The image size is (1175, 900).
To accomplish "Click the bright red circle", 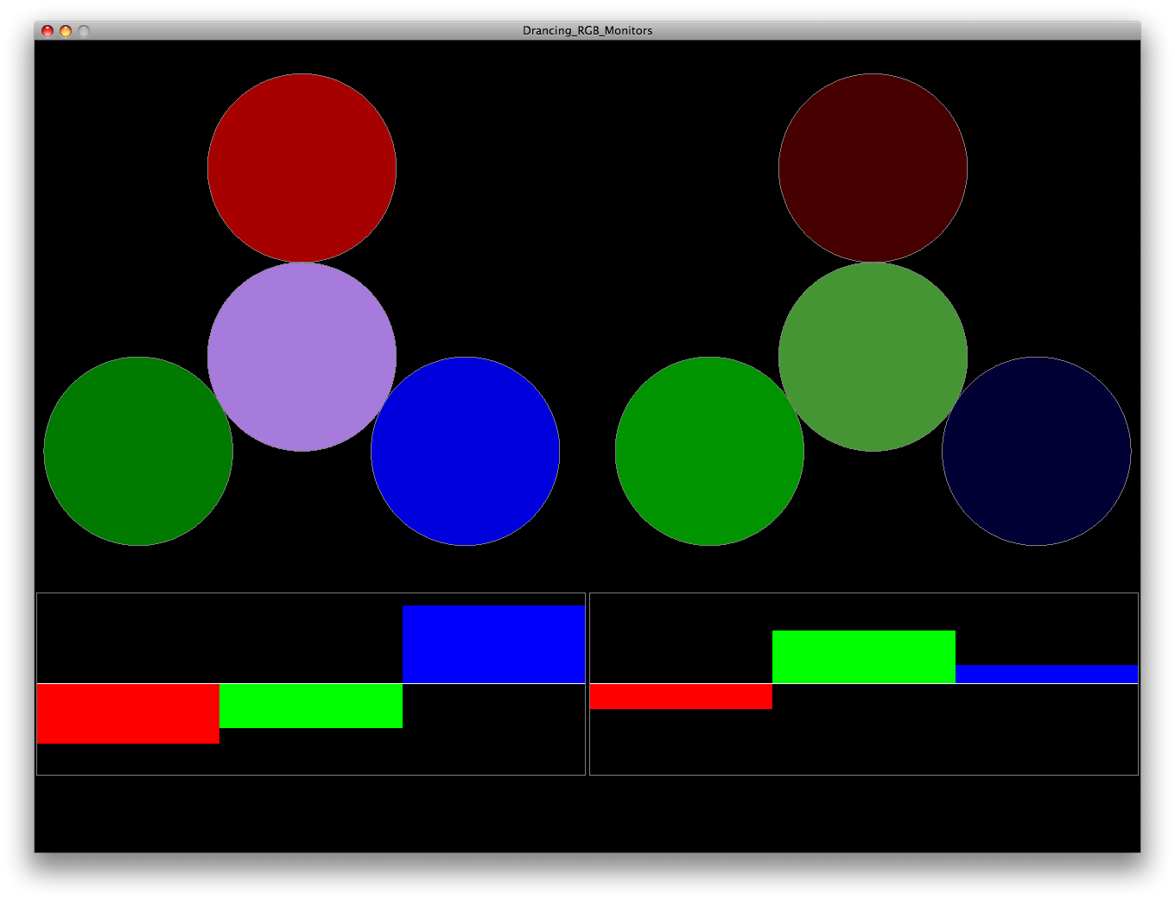I will pyautogui.click(x=302, y=168).
